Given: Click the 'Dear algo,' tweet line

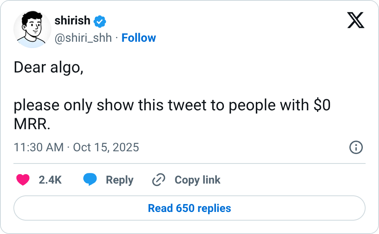Looking at the screenshot, I should click(x=49, y=68).
